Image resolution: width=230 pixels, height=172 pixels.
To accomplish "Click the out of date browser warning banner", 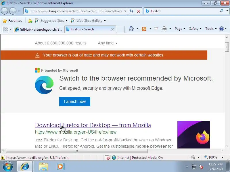I will click(104, 55).
